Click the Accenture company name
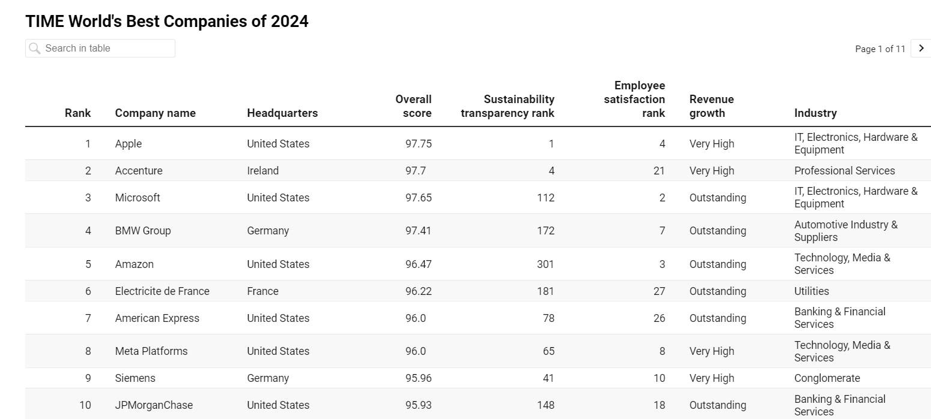 [139, 171]
